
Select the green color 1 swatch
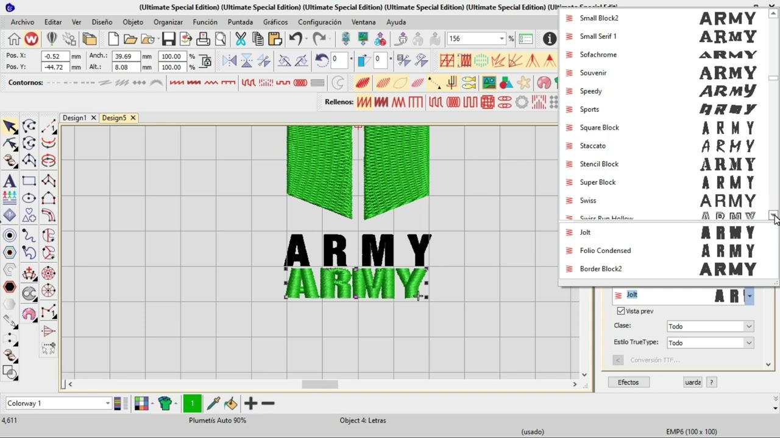[x=192, y=403]
